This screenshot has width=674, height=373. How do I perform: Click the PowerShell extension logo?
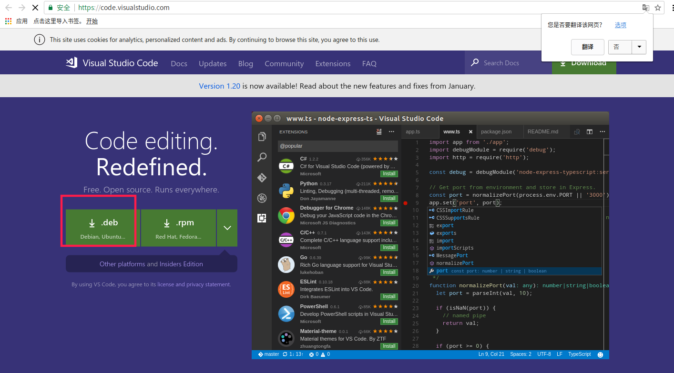[286, 314]
